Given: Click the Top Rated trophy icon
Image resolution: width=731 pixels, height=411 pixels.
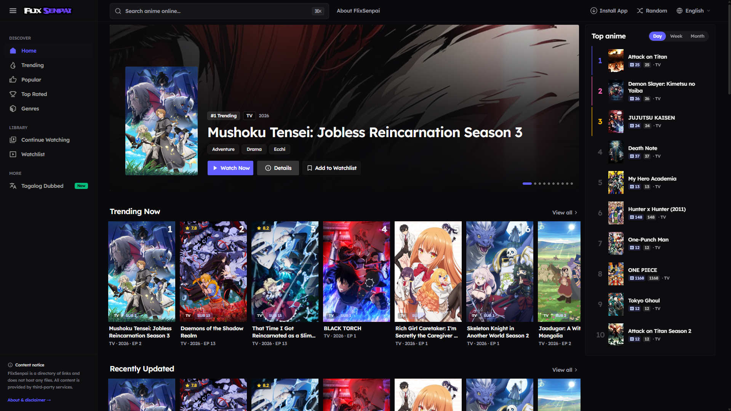Looking at the screenshot, I should pyautogui.click(x=13, y=94).
